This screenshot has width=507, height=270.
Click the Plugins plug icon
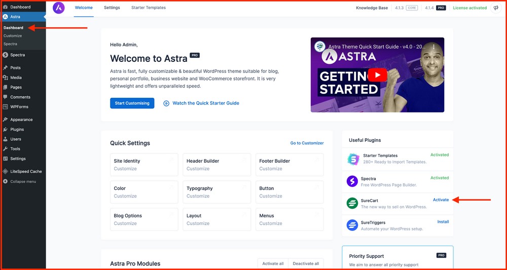pos(5,130)
